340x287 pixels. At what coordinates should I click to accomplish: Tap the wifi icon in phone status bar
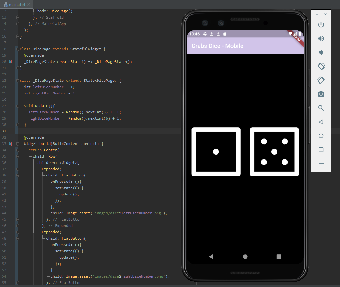tap(290, 33)
